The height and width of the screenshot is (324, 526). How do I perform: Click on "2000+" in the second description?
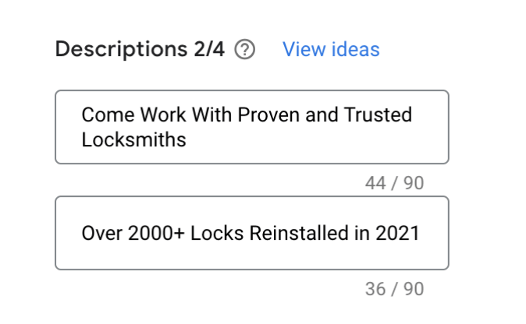[155, 233]
